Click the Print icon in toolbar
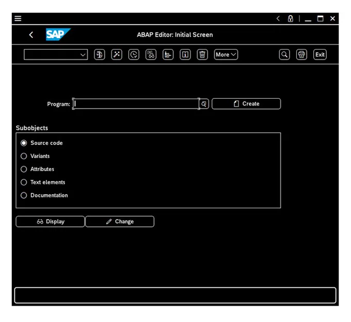Screen dimensions: 351x322 [x=301, y=55]
